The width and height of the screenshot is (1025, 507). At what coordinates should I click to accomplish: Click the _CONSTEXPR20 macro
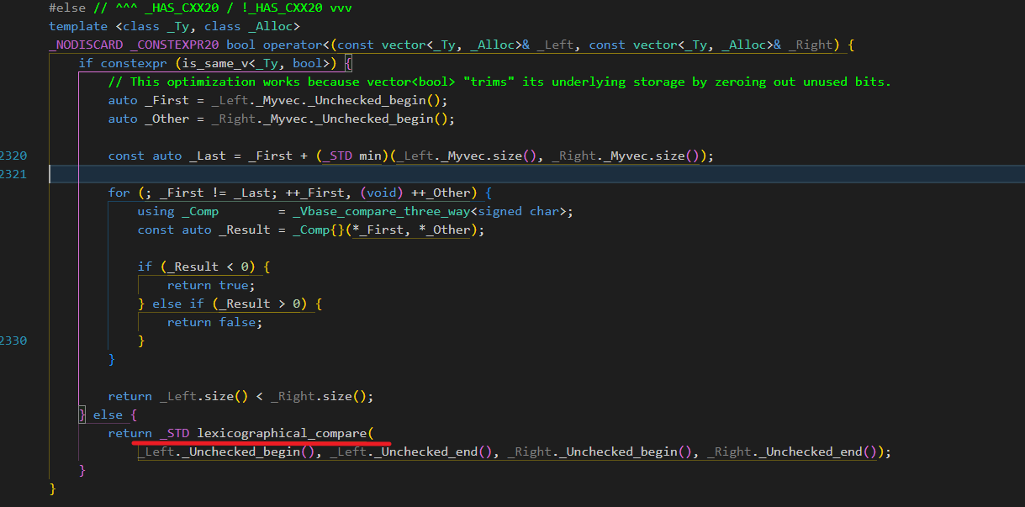click(177, 45)
